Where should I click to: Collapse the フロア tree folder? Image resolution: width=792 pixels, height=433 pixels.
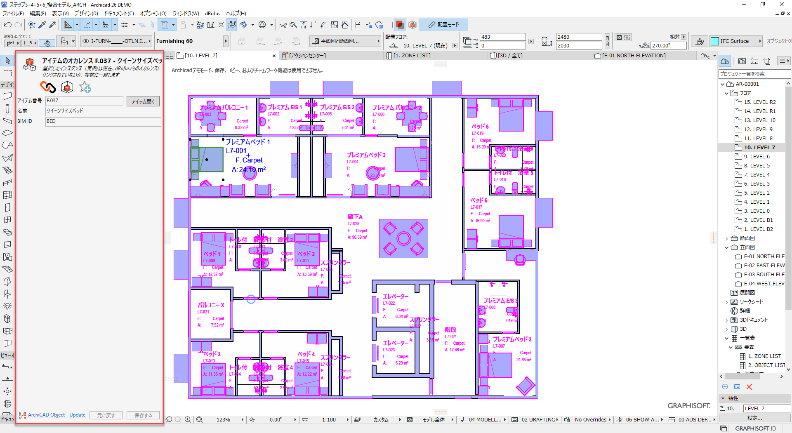[x=727, y=93]
